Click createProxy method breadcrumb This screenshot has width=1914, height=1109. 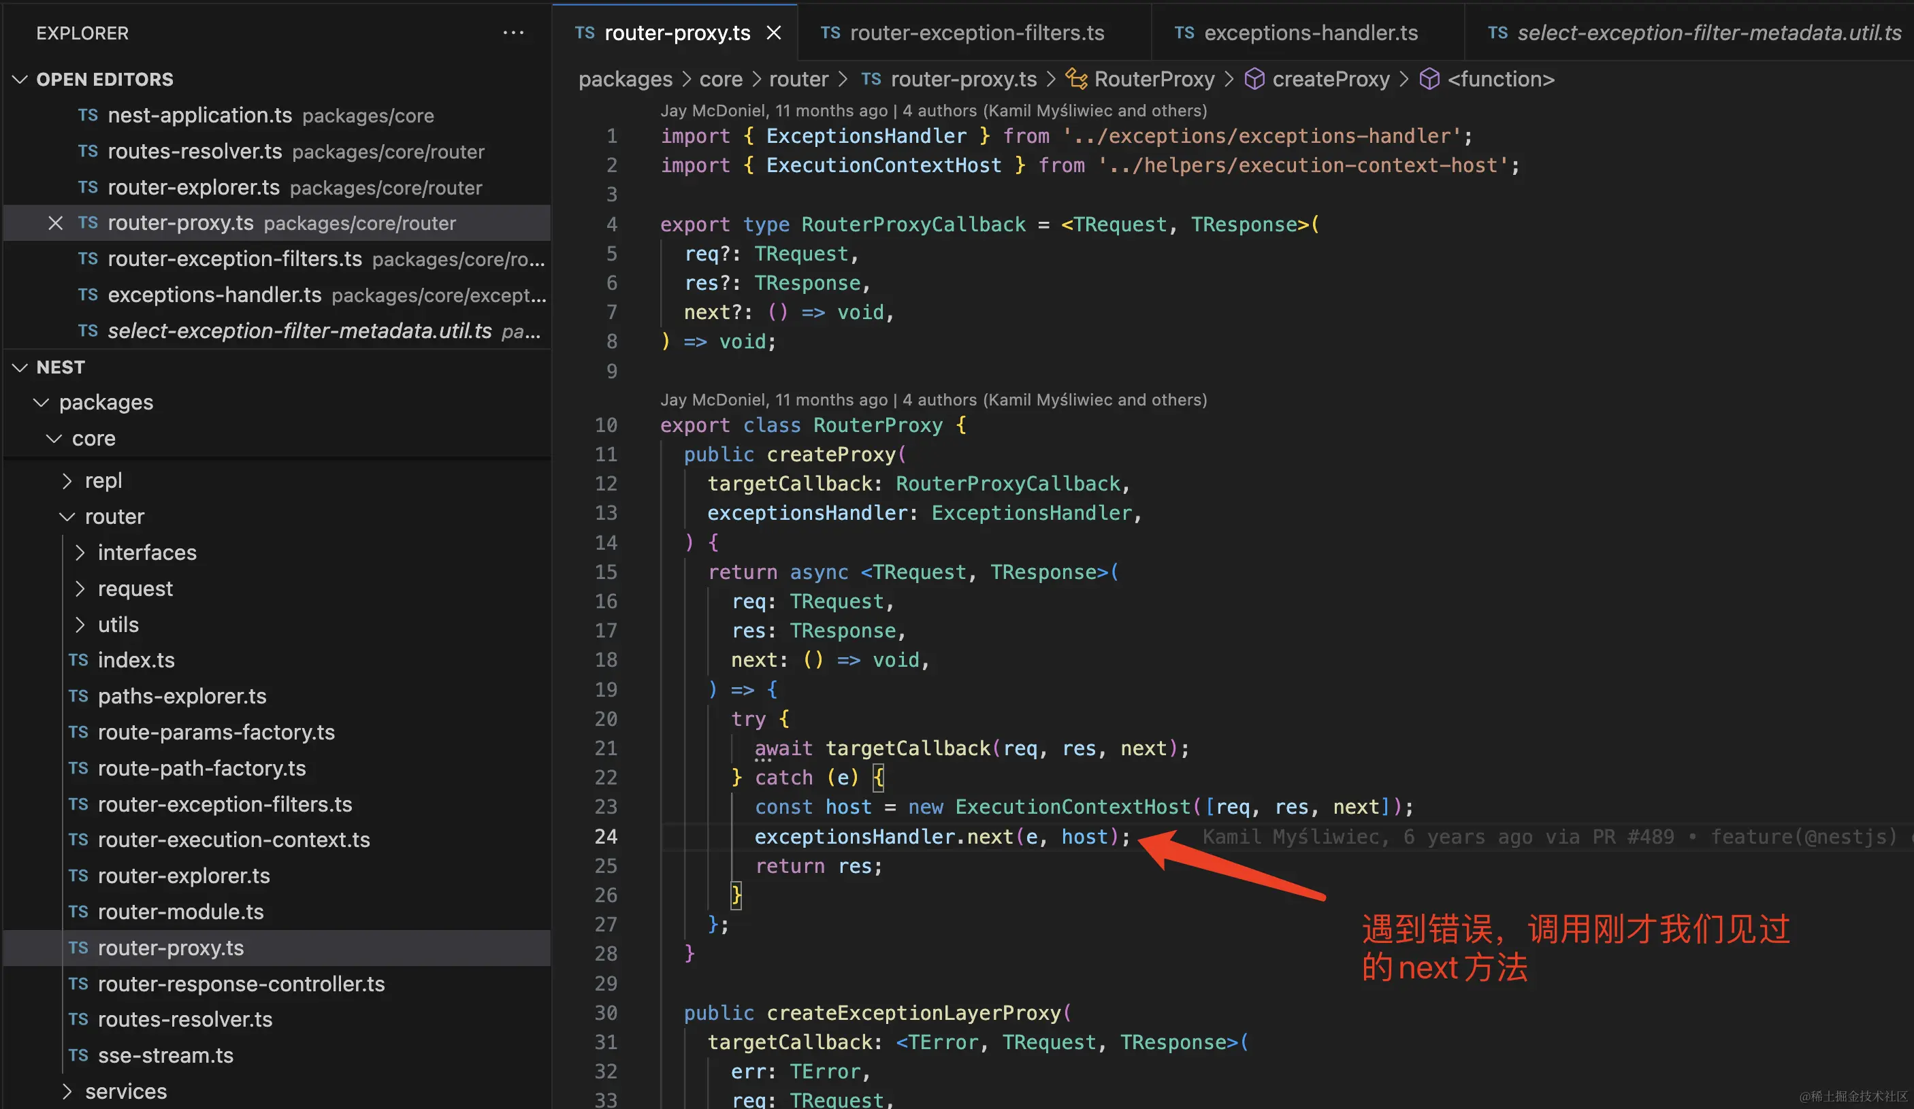tap(1331, 79)
